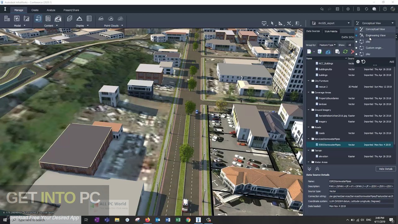The image size is (398, 224).
Task: Select the ESRIStormwaterPipes data source row
Action: (350, 145)
